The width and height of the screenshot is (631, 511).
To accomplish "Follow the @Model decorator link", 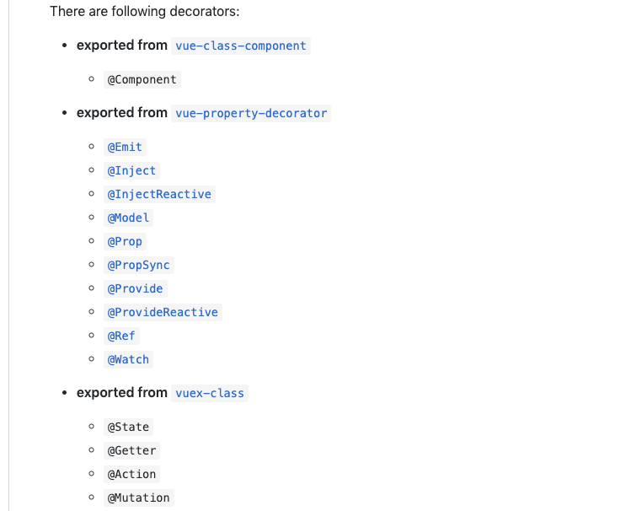I will tap(128, 218).
